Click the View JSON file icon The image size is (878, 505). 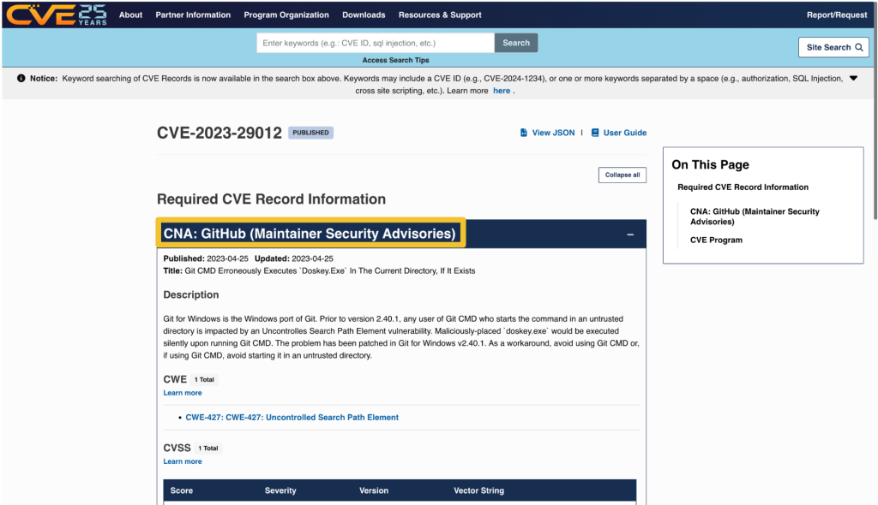tap(525, 133)
